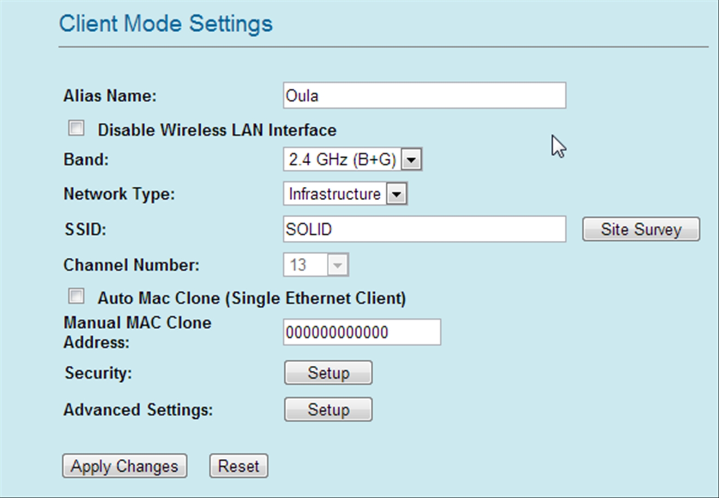Enable the Auto Mac Clone checkbox
The height and width of the screenshot is (498, 719).
tap(76, 296)
